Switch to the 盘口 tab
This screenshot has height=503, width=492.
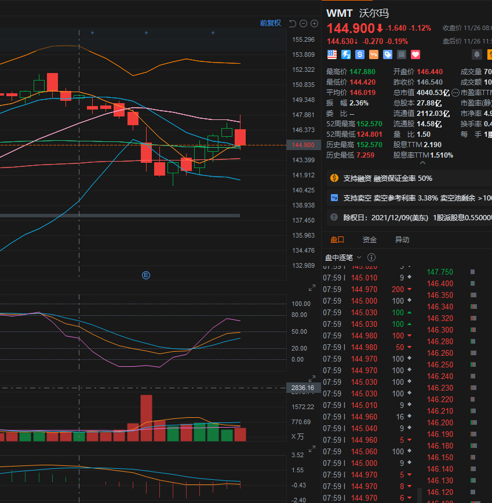click(x=337, y=240)
